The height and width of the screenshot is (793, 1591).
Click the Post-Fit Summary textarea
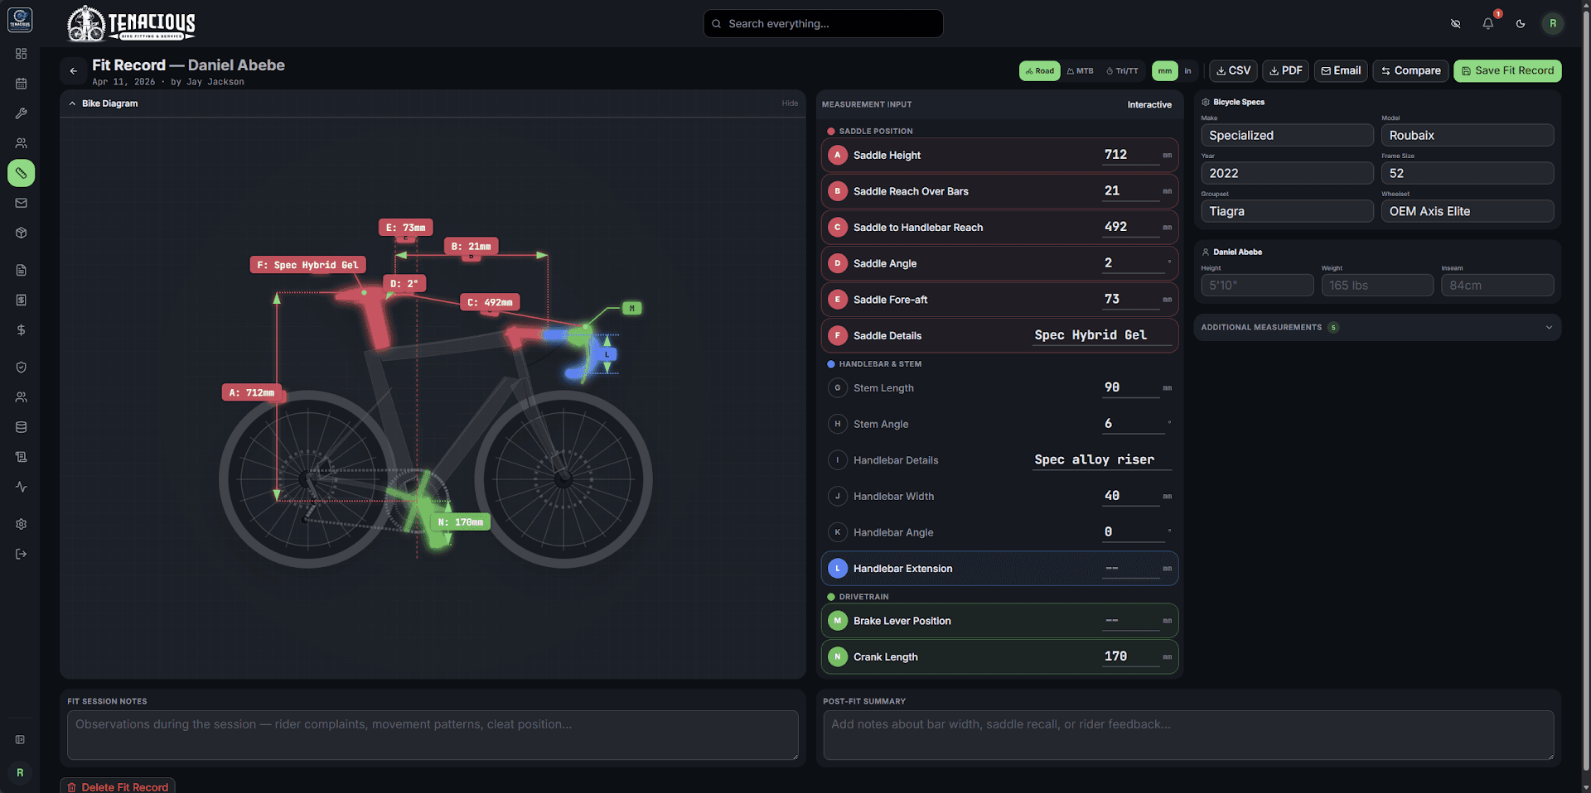coord(1188,735)
